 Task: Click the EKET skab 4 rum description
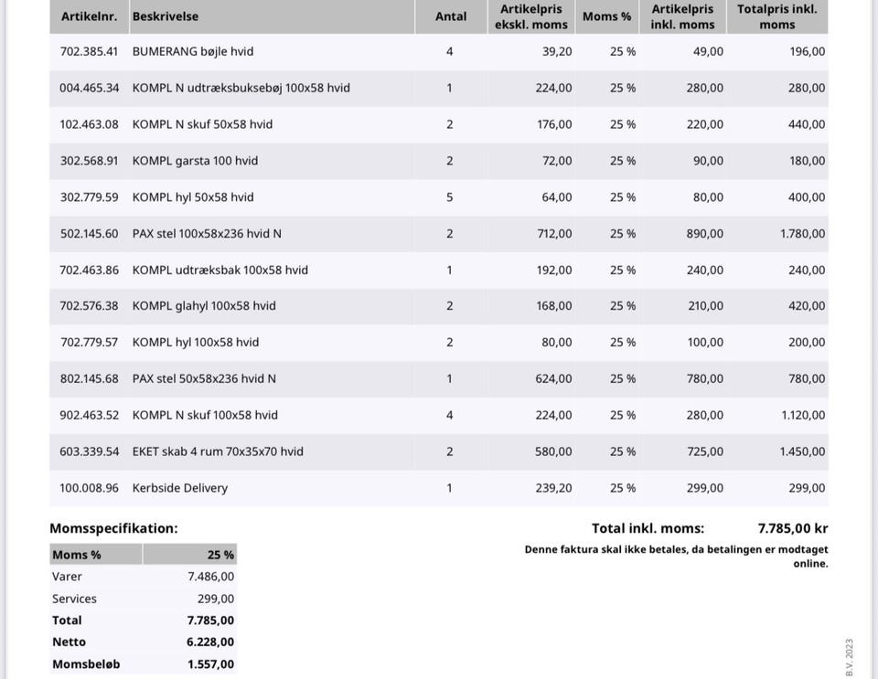(x=218, y=451)
